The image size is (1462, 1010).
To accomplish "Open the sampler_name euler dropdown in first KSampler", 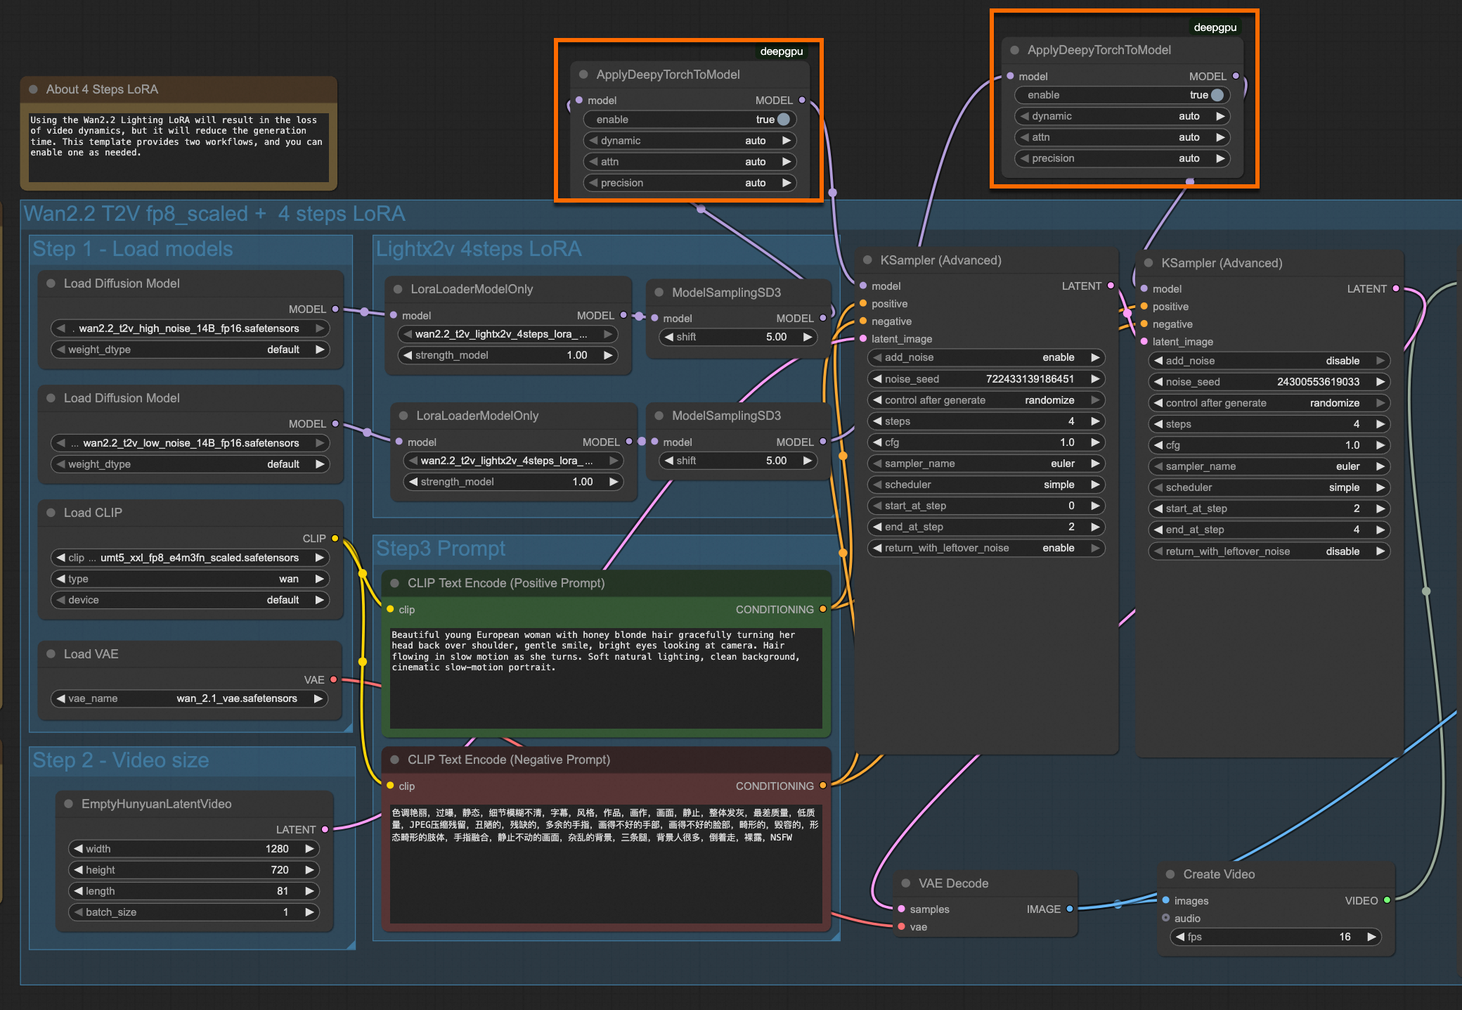I will point(985,464).
